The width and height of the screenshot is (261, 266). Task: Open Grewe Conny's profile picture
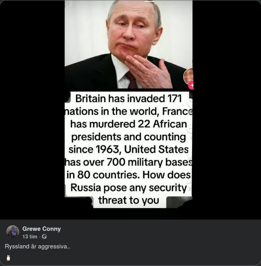(12, 231)
